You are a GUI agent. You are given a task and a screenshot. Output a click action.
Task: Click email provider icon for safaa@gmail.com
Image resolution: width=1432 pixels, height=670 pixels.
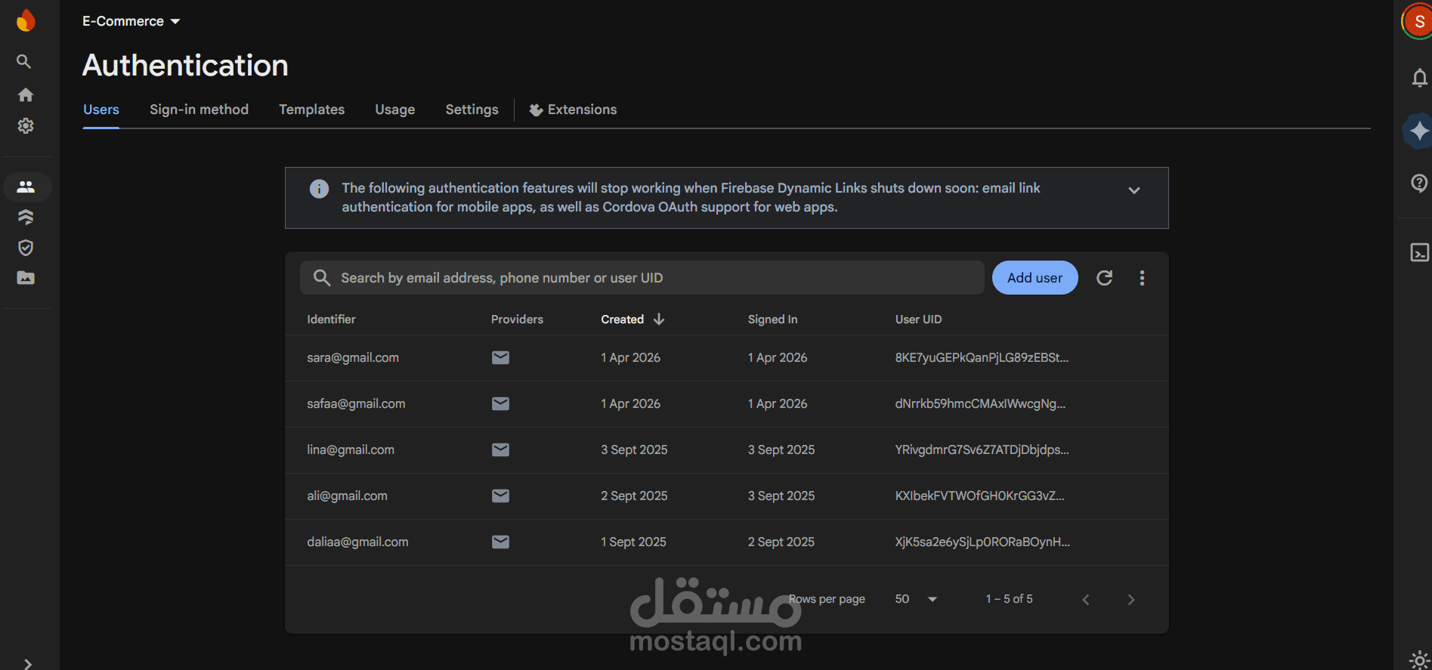coord(500,403)
